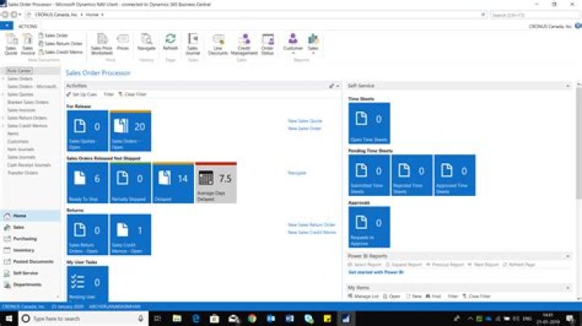Click the Sales Credit Memo ribbon item
Image resolution: width=582 pixels, height=326 pixels.
(61, 52)
